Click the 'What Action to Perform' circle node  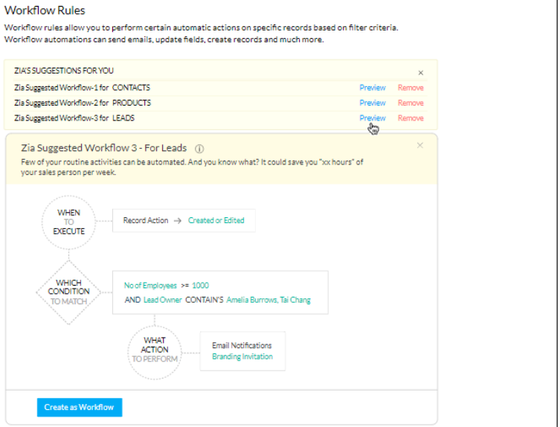pyautogui.click(x=154, y=350)
